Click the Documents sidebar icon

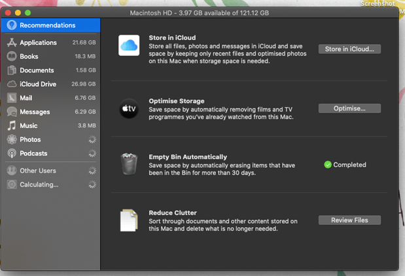[x=12, y=70]
